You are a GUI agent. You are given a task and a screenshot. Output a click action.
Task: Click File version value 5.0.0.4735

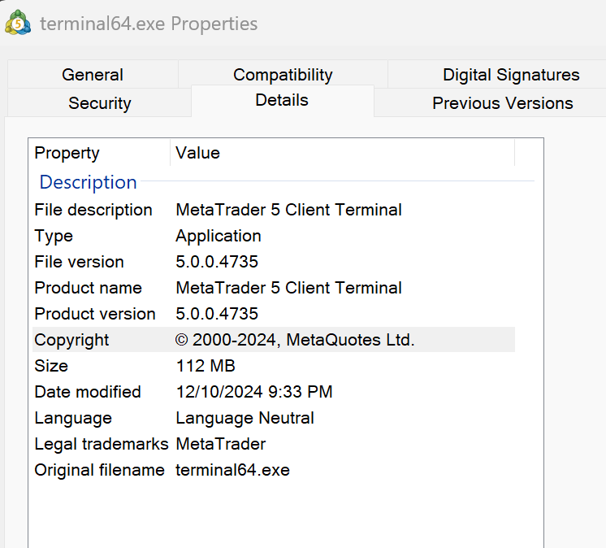click(x=217, y=262)
